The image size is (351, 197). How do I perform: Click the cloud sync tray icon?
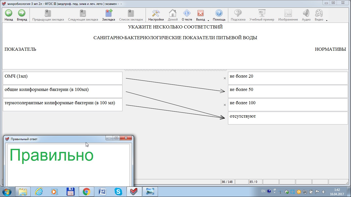[287, 192]
